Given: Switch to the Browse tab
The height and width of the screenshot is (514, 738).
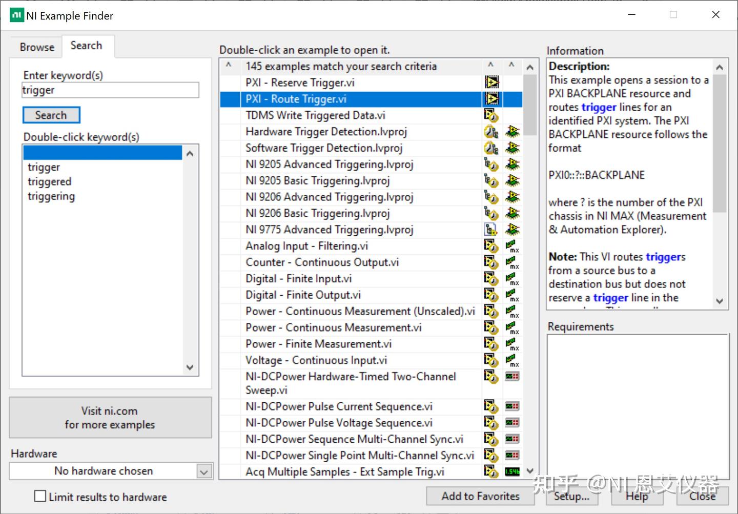Looking at the screenshot, I should [37, 47].
